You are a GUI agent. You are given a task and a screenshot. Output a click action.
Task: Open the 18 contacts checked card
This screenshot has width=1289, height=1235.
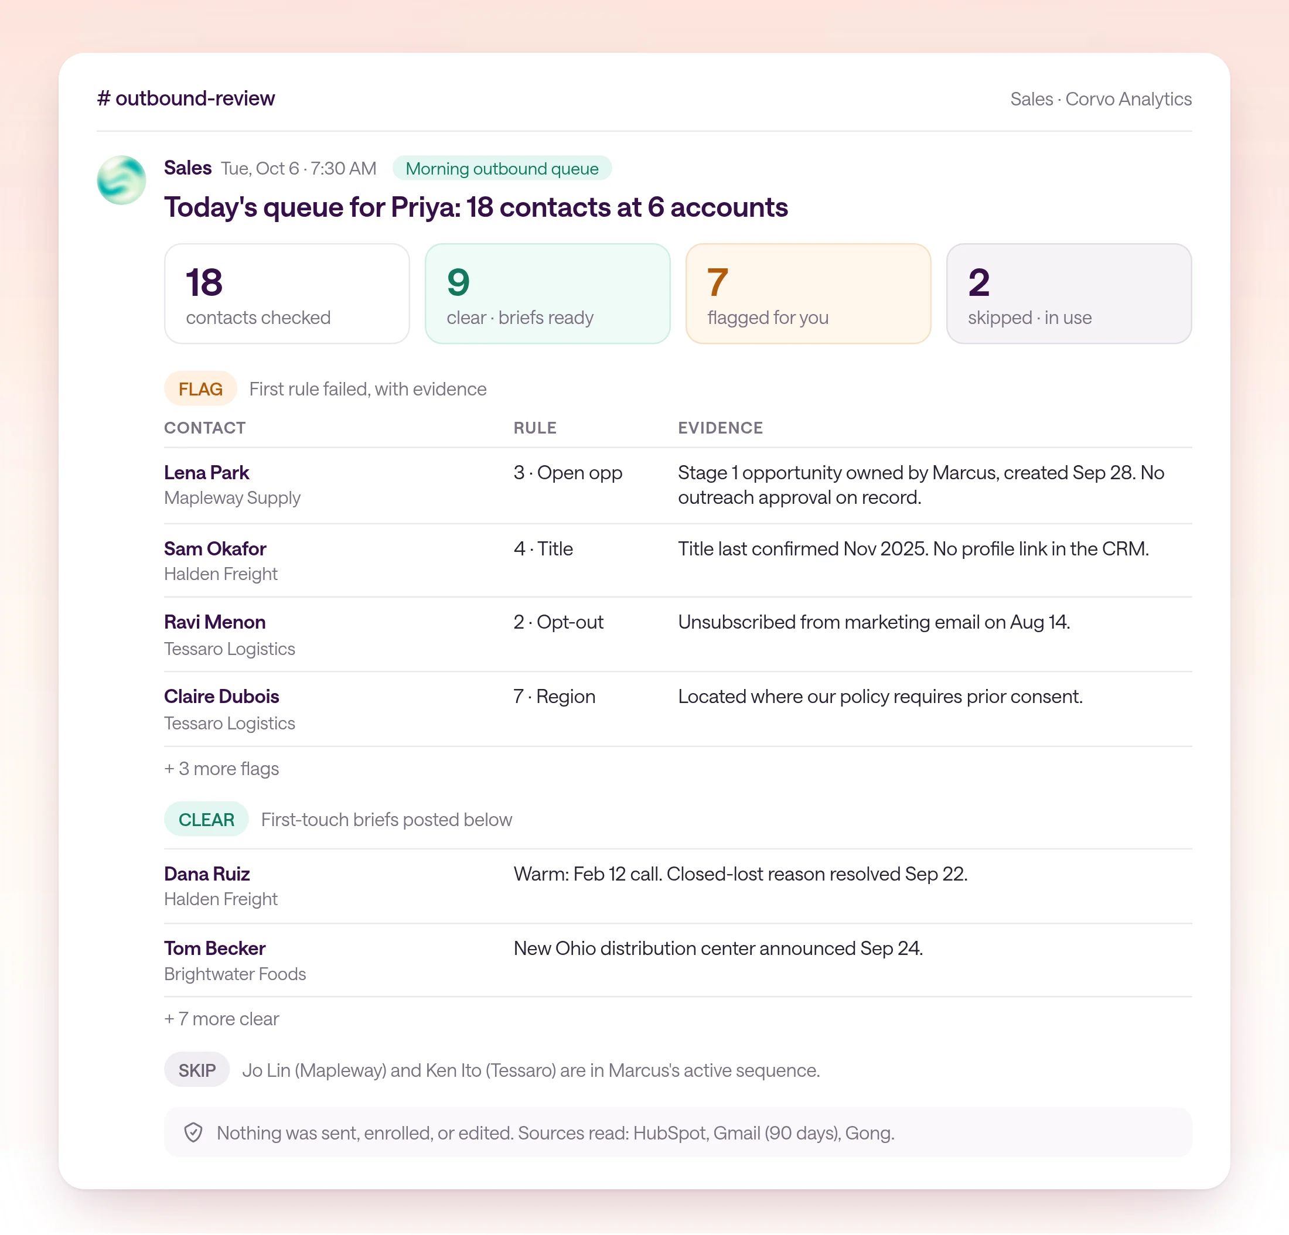pyautogui.click(x=287, y=294)
